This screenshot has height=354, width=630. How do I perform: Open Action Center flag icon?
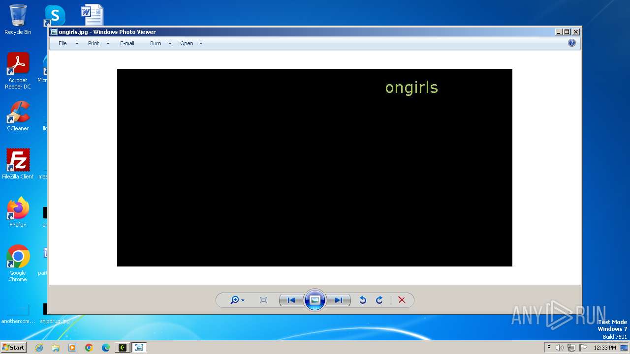coord(583,348)
